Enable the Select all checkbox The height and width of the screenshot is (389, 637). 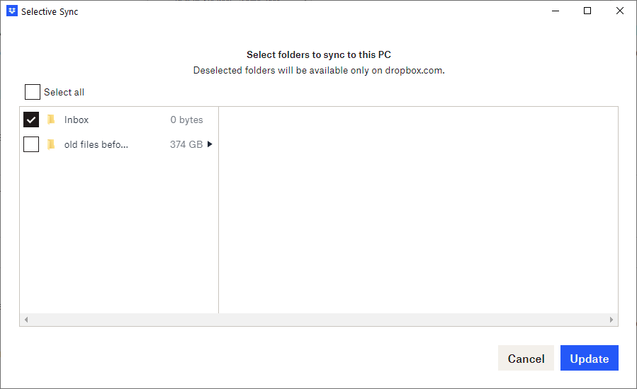point(33,92)
